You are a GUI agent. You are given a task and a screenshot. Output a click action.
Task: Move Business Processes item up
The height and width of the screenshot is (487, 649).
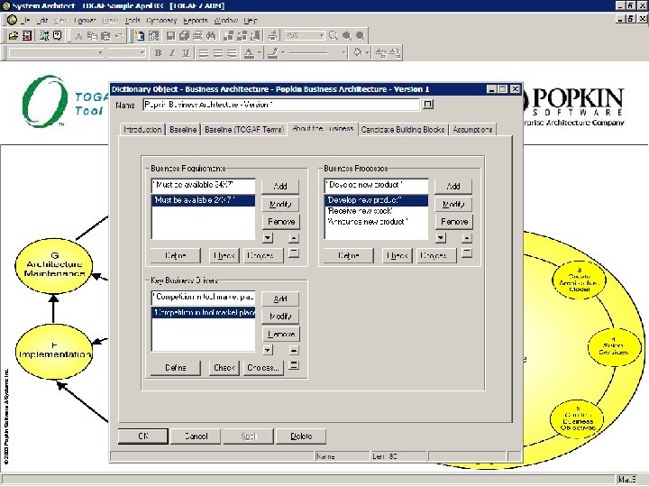467,238
